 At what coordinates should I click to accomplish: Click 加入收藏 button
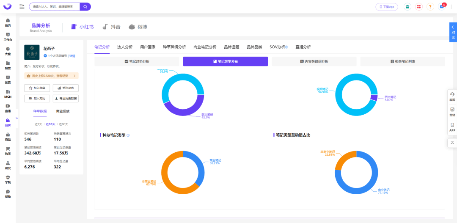click(x=37, y=88)
